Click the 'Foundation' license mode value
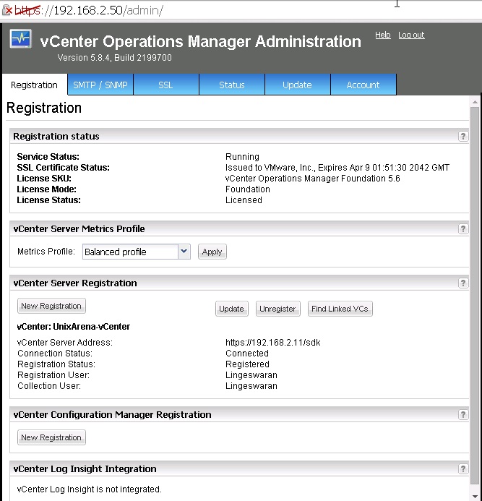 [x=248, y=189]
